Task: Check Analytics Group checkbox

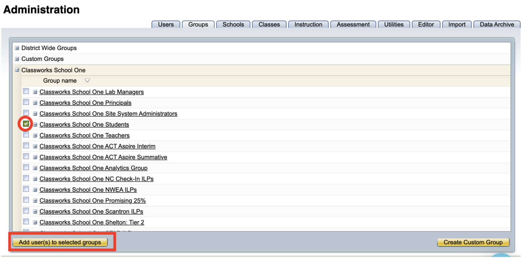Action: tap(26, 167)
